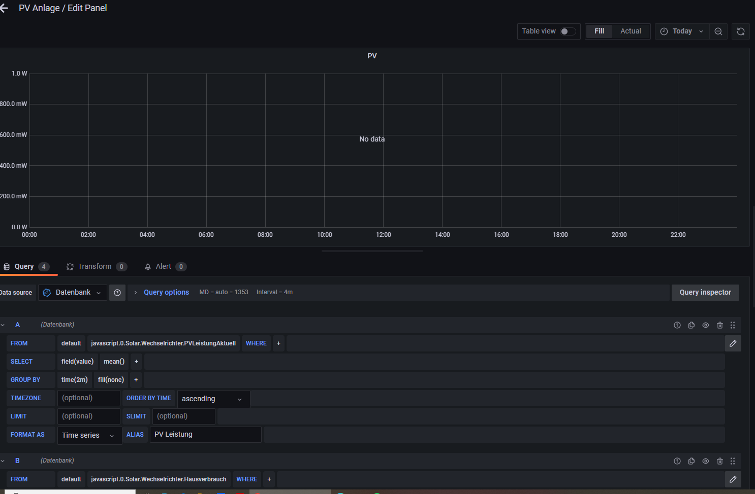Show help for query A
Screen dimensions: 755x494
pyautogui.click(x=677, y=325)
